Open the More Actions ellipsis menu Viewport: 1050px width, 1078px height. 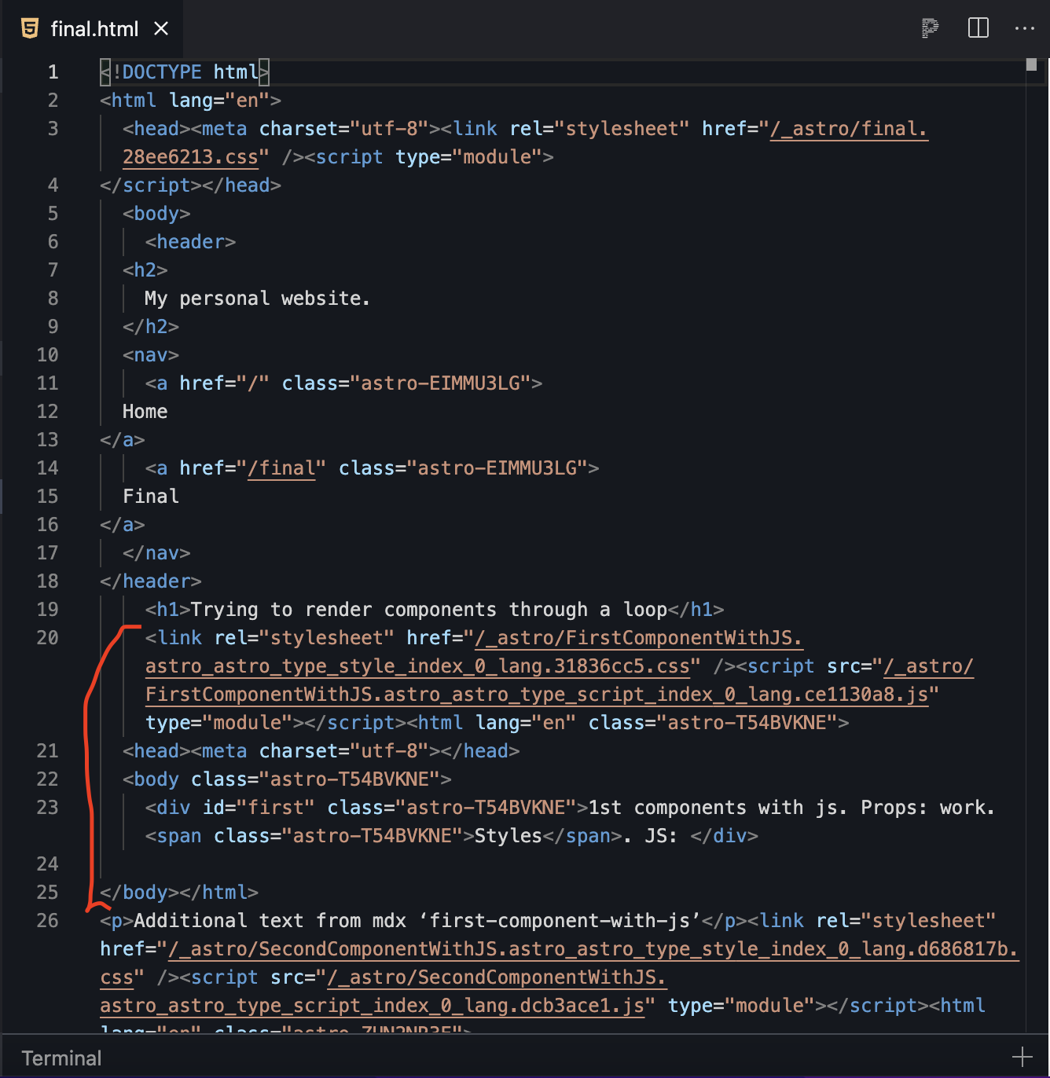point(1024,28)
